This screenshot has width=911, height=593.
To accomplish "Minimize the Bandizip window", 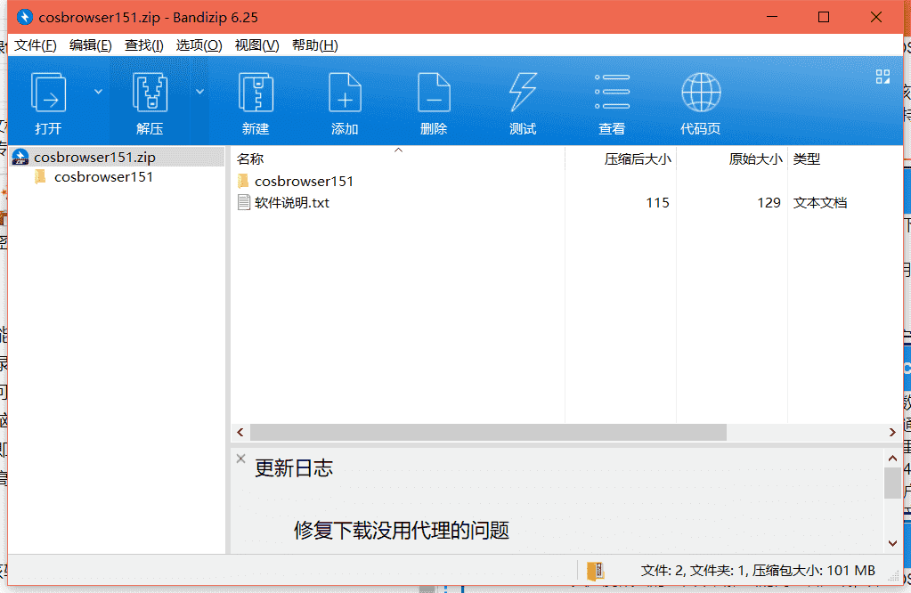I will point(771,17).
